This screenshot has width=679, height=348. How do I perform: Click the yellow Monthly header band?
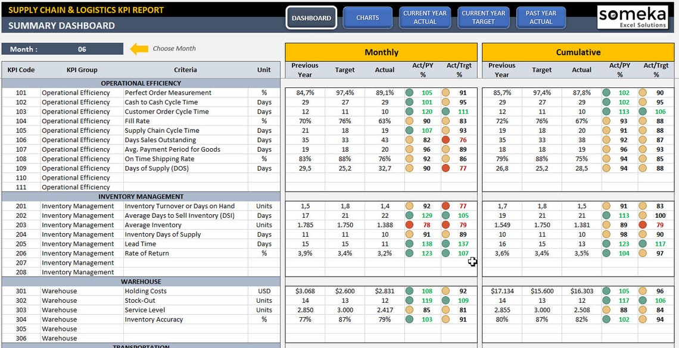381,52
